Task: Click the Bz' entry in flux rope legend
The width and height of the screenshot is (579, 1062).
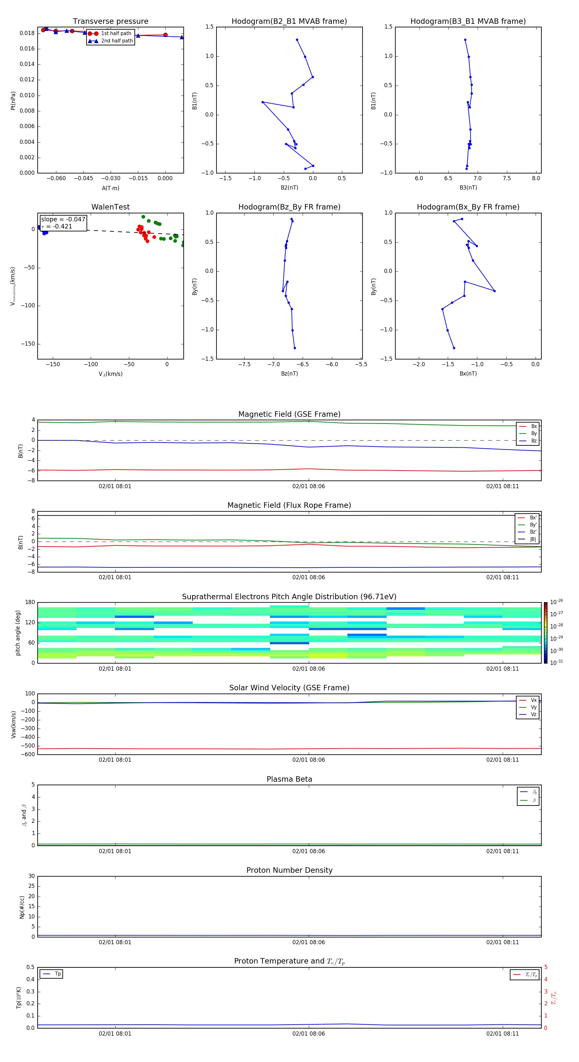Action: [x=527, y=532]
